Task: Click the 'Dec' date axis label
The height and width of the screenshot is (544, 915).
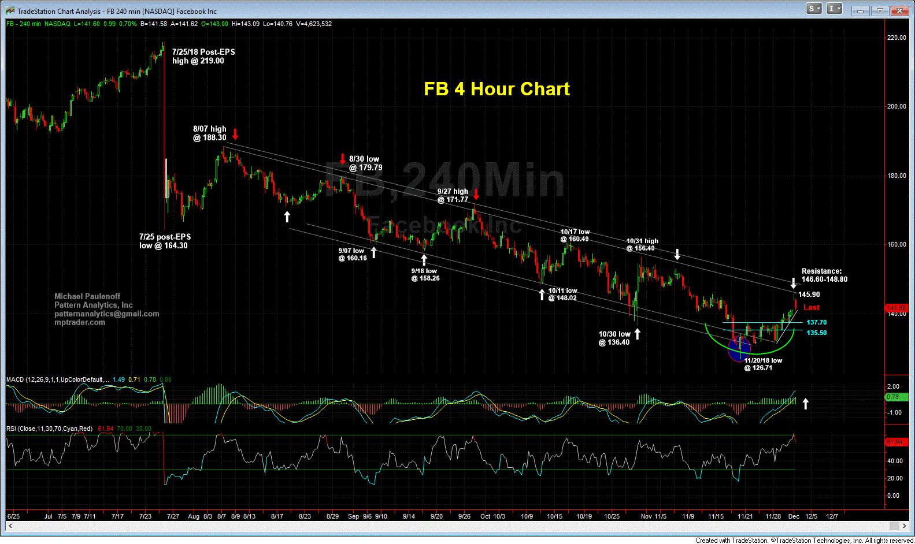Action: (794, 516)
